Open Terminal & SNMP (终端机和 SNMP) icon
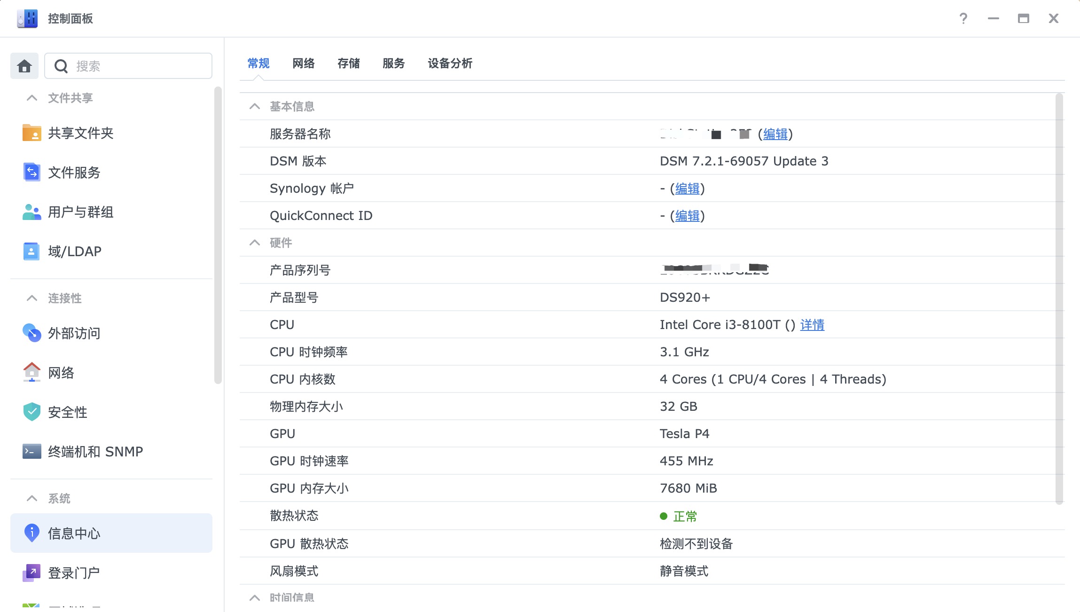 (x=31, y=452)
